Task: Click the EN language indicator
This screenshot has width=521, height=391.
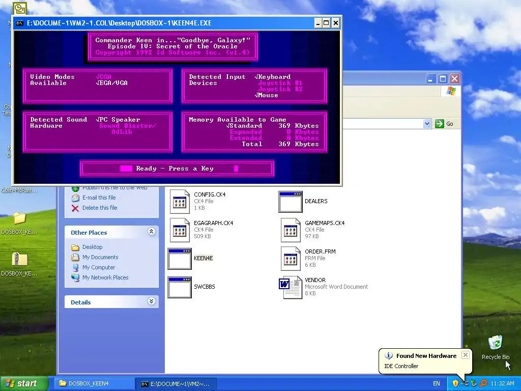Action: tap(436, 384)
